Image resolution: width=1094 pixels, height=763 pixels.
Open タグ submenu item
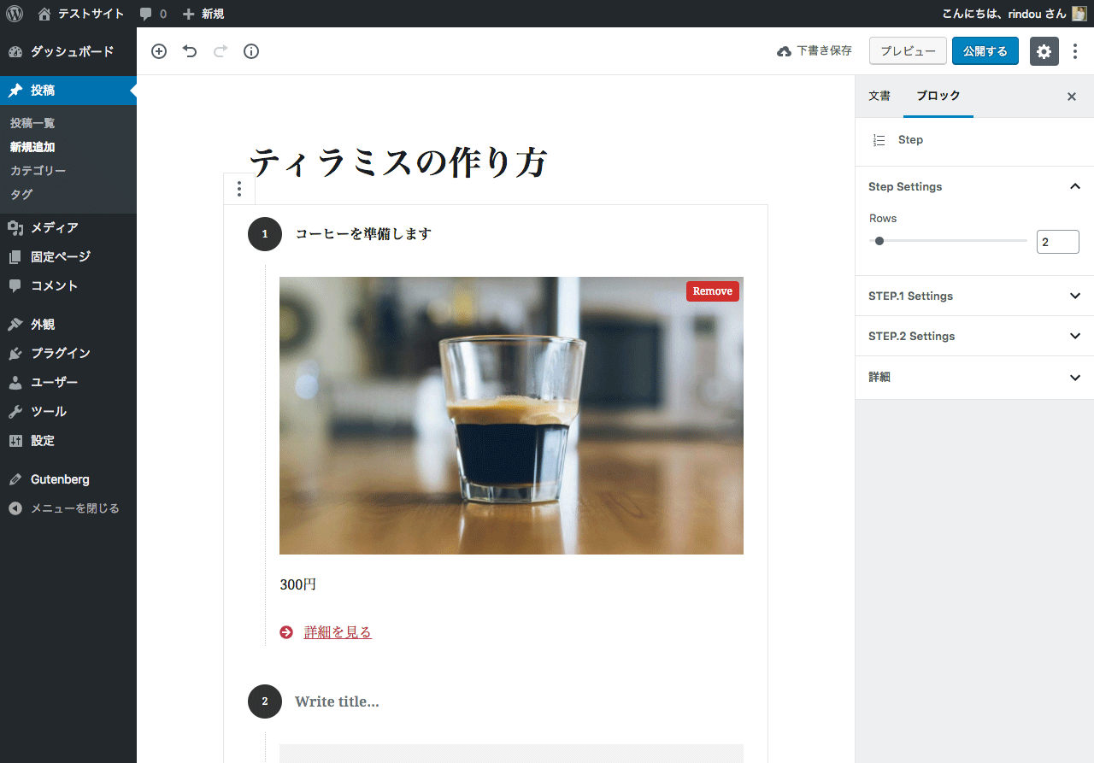click(x=21, y=194)
